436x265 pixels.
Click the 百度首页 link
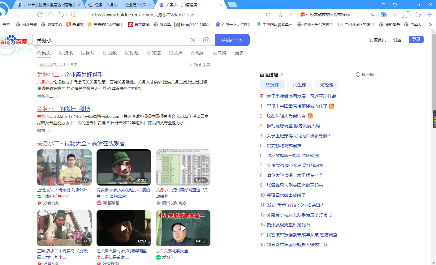coord(378,40)
